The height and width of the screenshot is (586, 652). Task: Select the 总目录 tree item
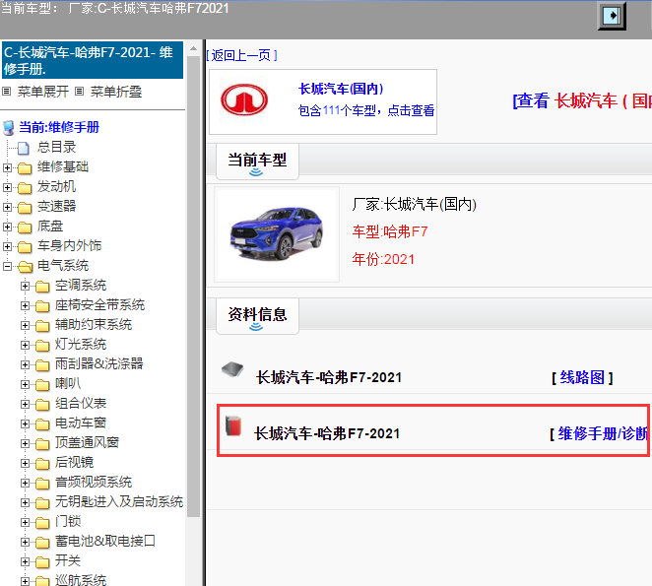point(56,147)
